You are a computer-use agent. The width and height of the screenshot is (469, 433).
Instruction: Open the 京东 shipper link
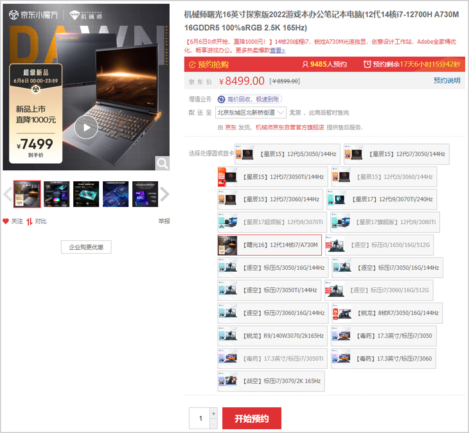[x=230, y=127]
